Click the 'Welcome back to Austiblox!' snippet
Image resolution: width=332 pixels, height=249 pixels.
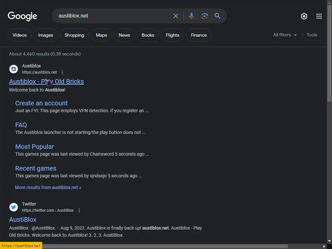click(x=37, y=90)
